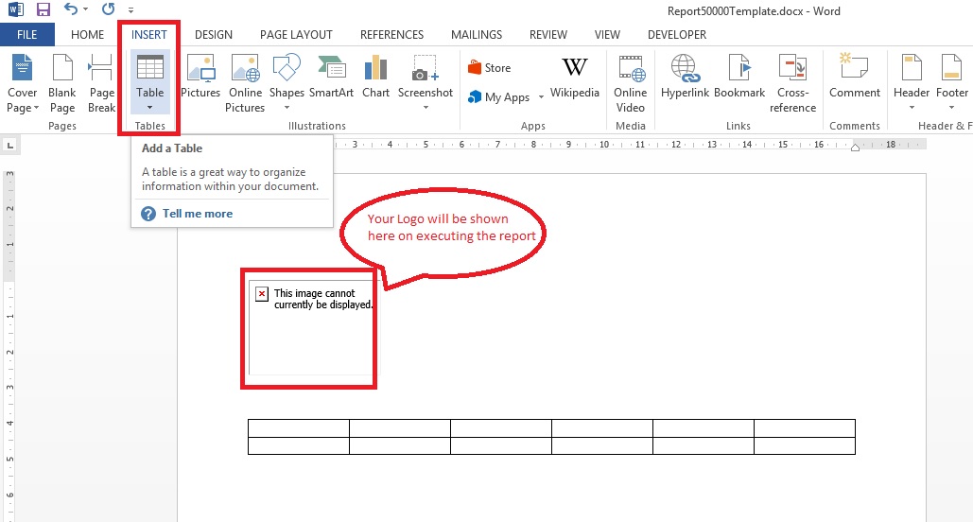Viewport: 973px width, 522px height.
Task: Open the Undo history dropdown arrow
Action: coord(86,10)
